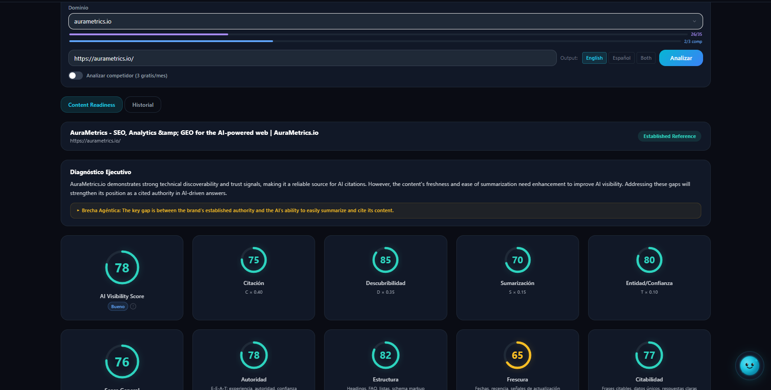Click the Citación 75 score gauge
Viewport: 771px width, 390px height.
[x=254, y=260]
